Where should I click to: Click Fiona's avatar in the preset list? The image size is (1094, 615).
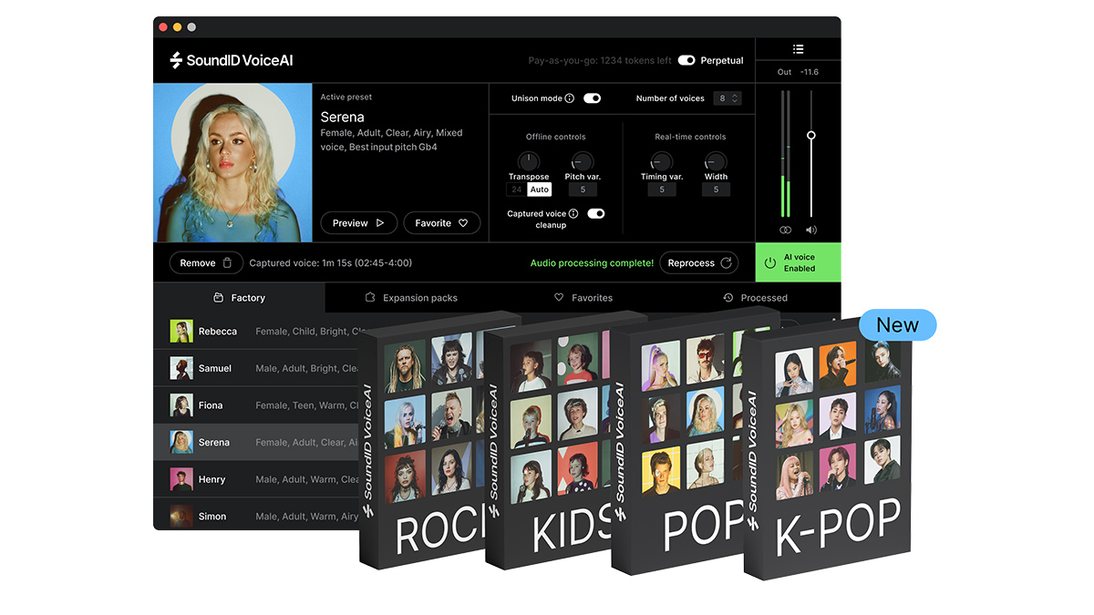(x=181, y=405)
